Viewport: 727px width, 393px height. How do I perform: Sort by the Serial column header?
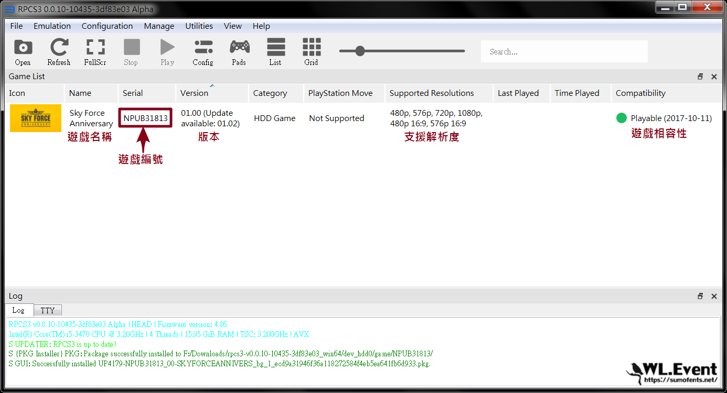(147, 93)
